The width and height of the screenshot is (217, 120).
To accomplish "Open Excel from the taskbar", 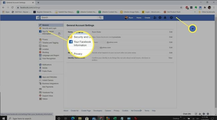I will point(115,118).
